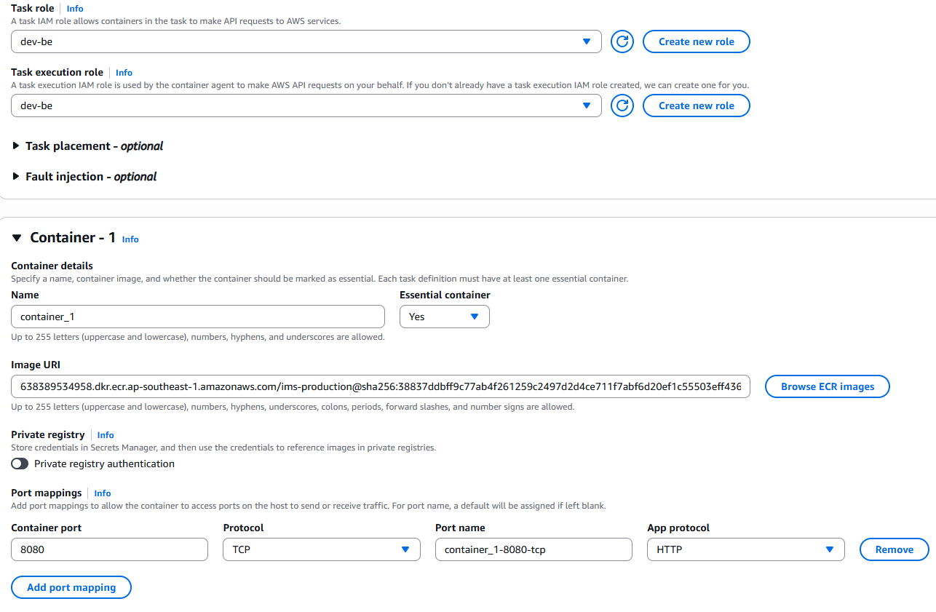Open Info link for Port mappings
The height and width of the screenshot is (612, 936).
coord(102,493)
